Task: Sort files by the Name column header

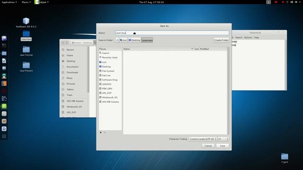Action: 158,49
